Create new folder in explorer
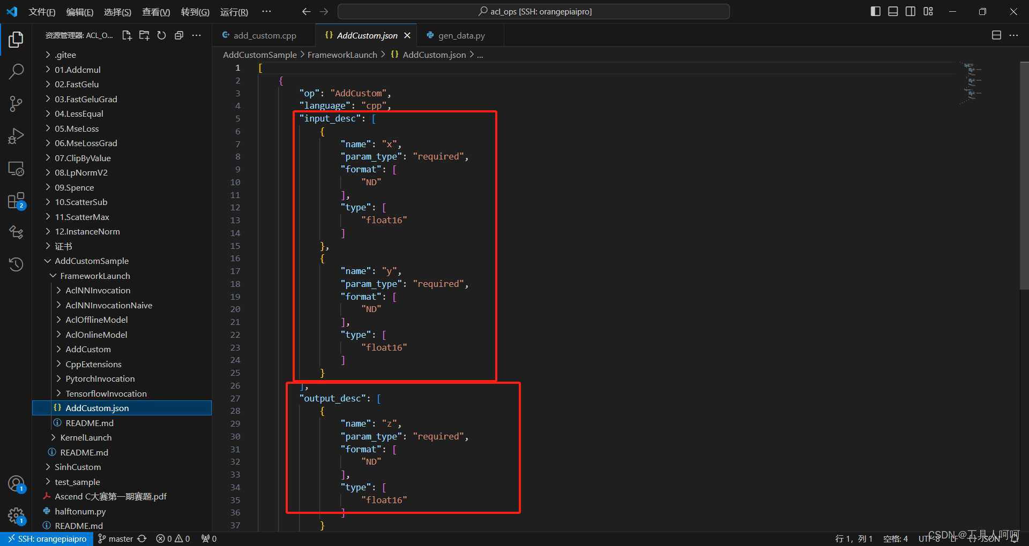The image size is (1029, 546). pos(144,35)
